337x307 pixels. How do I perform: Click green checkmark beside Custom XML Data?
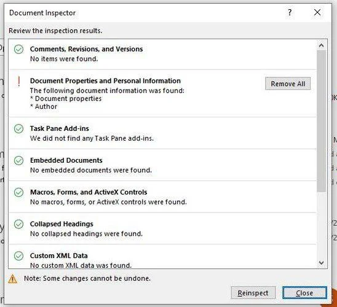[18, 255]
